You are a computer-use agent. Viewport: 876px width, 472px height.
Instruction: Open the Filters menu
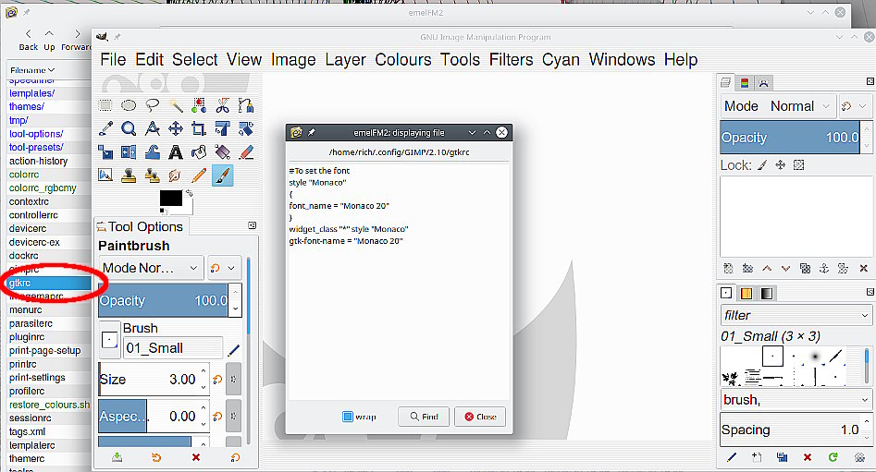(x=511, y=59)
